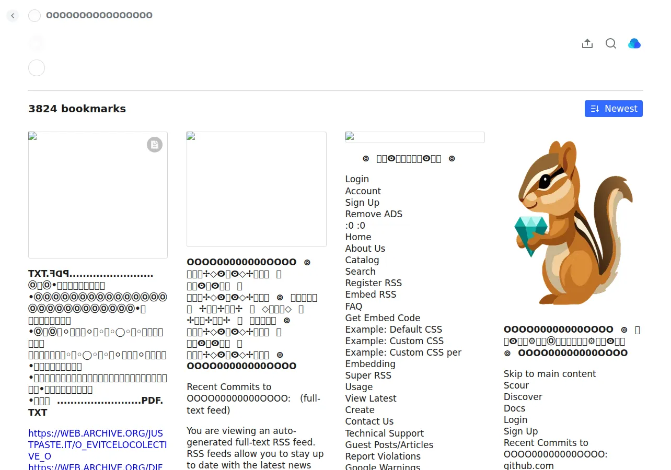The width and height of the screenshot is (671, 470).
Task: Click Sign Up below the Docs and Login links
Action: 520,431
